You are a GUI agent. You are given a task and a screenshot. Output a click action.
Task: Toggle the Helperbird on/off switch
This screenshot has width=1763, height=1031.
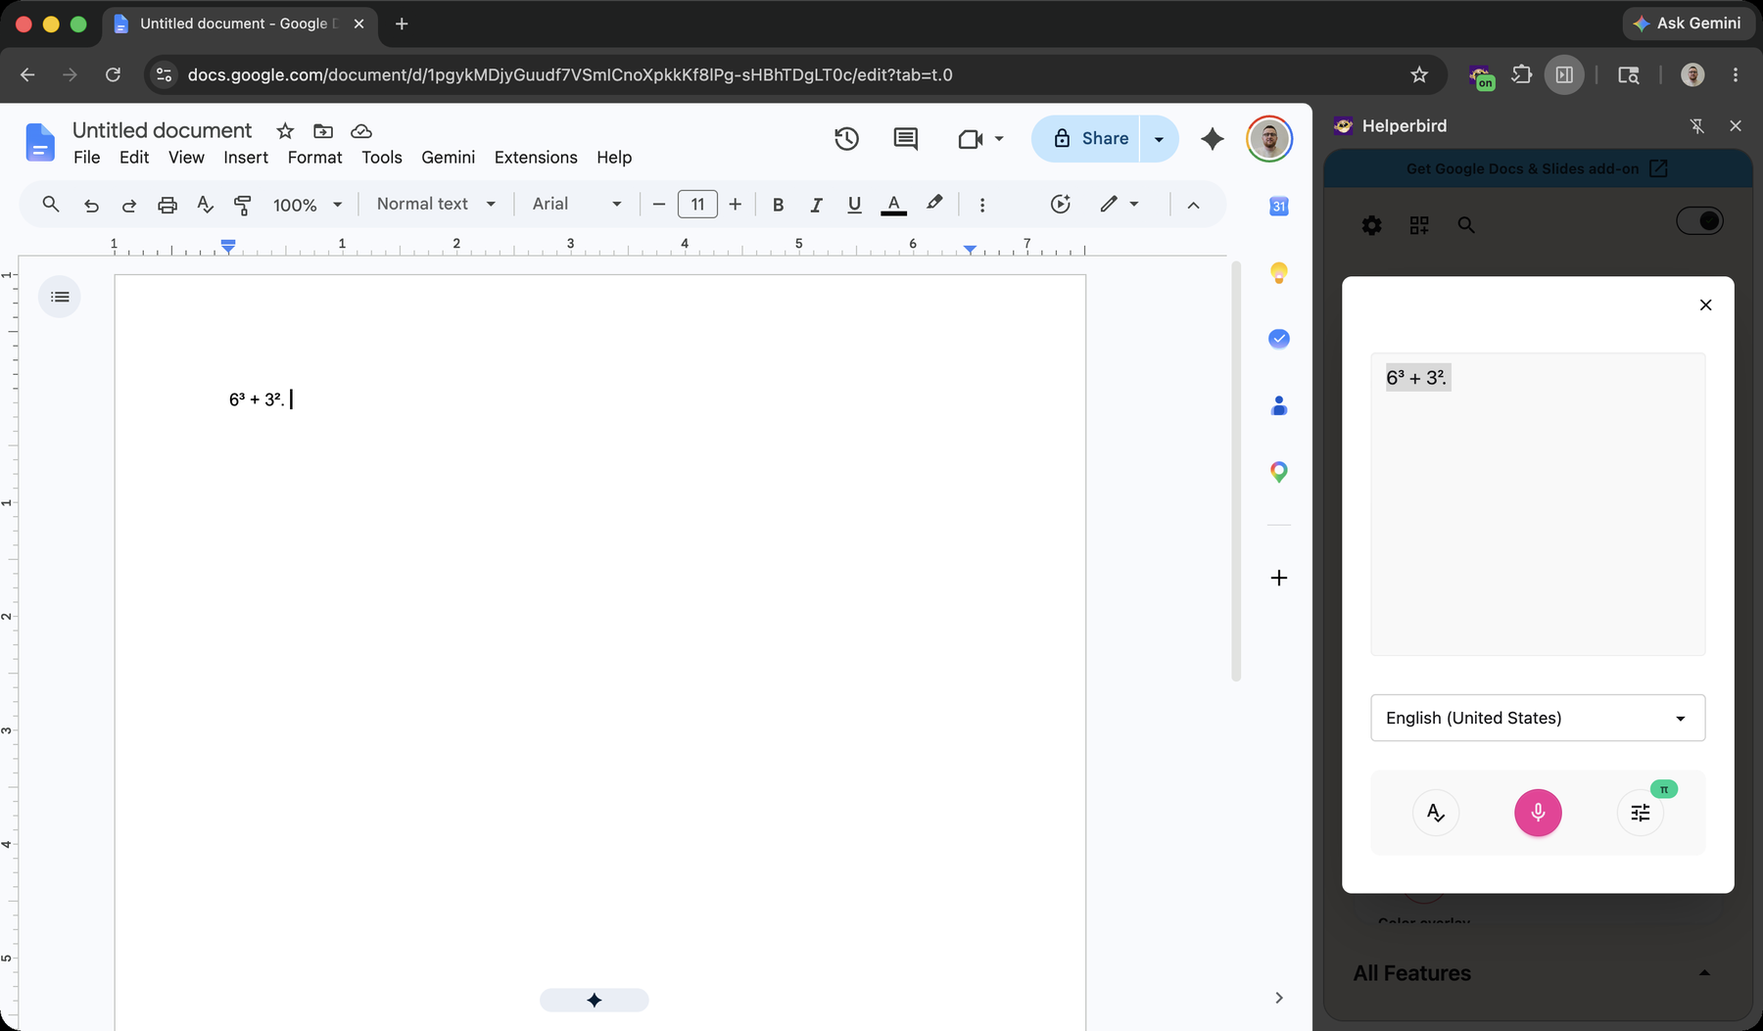[1699, 221]
